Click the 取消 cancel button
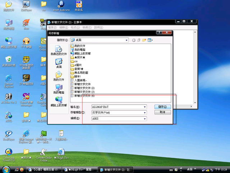 click(x=162, y=112)
